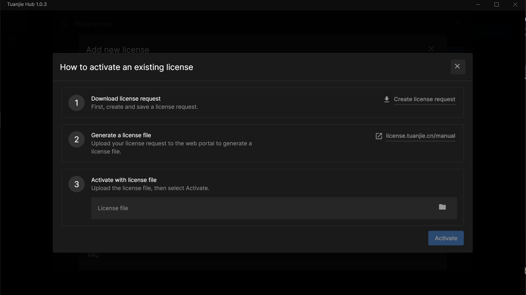Open the folder browse icon in the License file field

click(x=442, y=207)
